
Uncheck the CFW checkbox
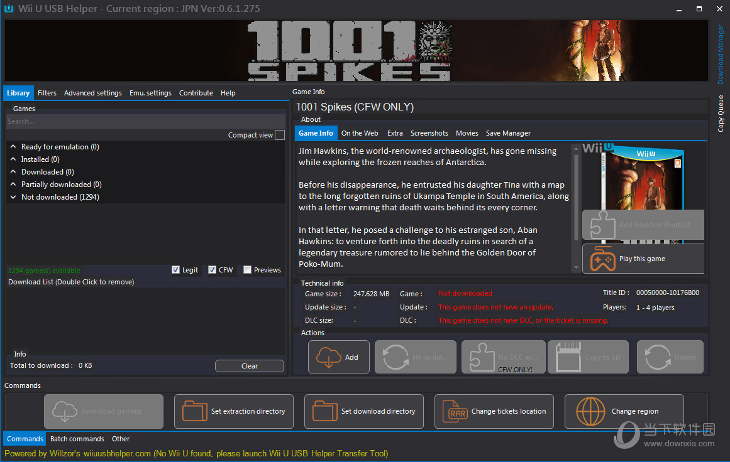pos(212,269)
